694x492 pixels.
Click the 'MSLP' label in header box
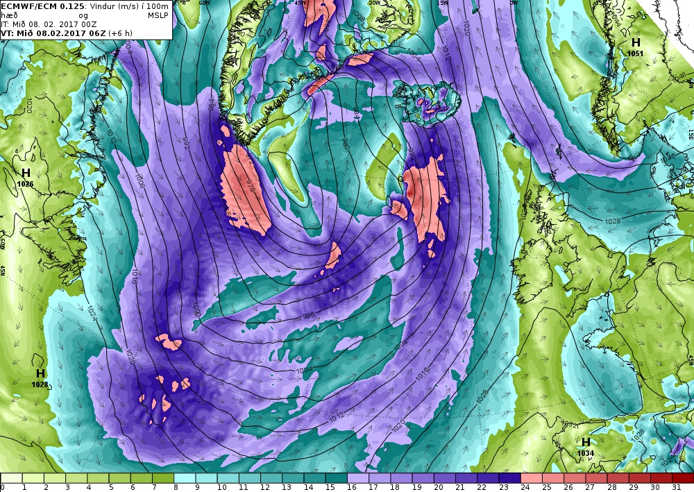pyautogui.click(x=158, y=15)
